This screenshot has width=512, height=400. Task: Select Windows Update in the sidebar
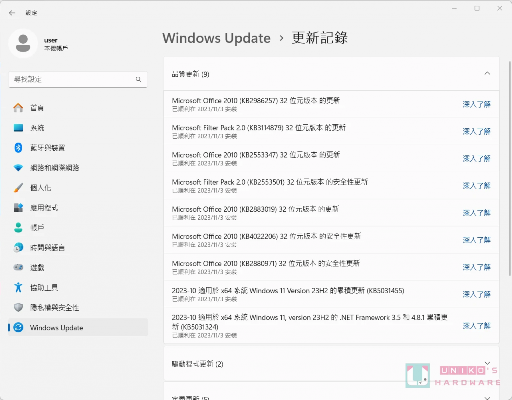click(78, 328)
